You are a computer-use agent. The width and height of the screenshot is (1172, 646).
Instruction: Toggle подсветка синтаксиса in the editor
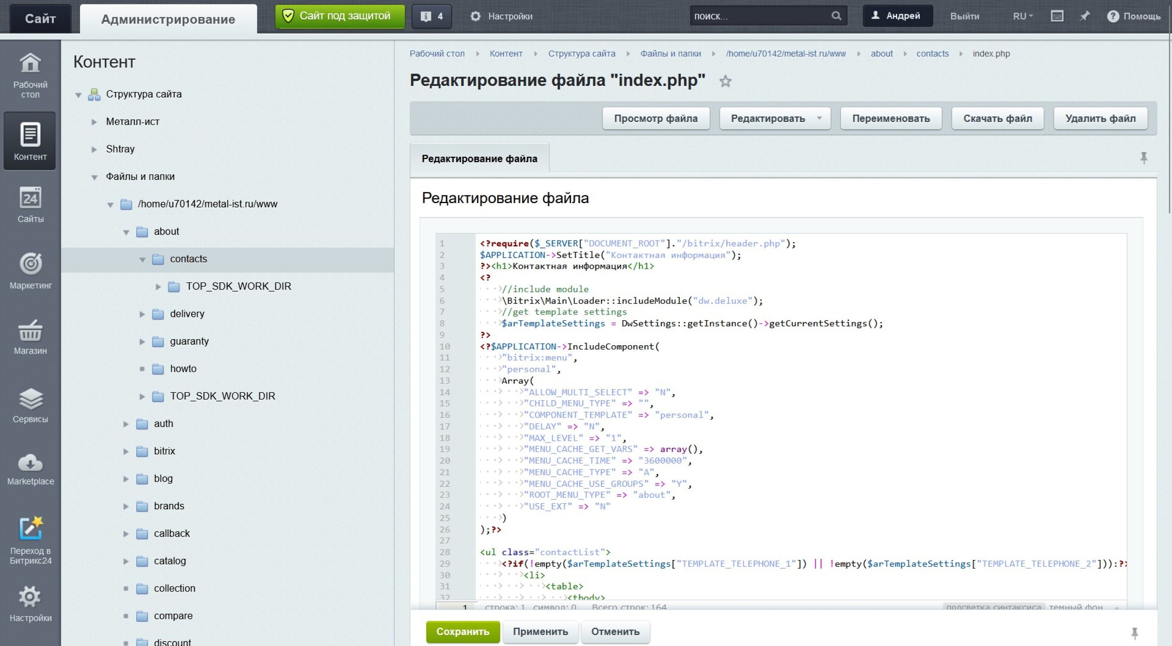993,607
